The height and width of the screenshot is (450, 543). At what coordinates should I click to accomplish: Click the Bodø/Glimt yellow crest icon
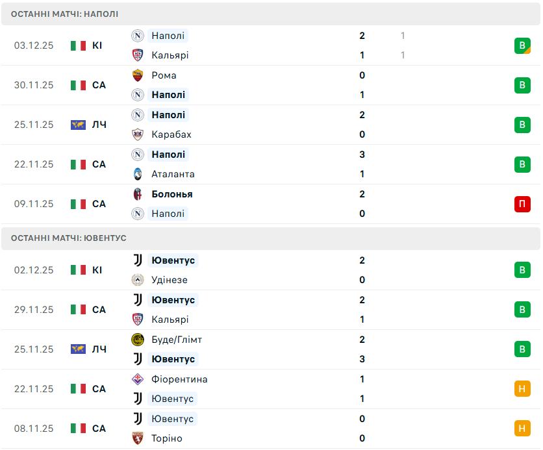coord(138,340)
